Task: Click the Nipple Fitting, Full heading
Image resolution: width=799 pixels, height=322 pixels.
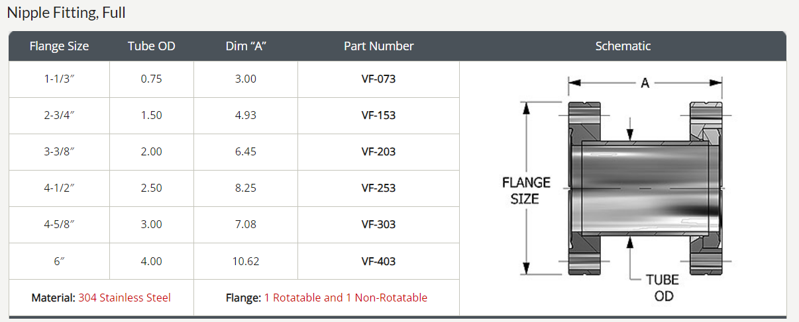Action: point(66,13)
